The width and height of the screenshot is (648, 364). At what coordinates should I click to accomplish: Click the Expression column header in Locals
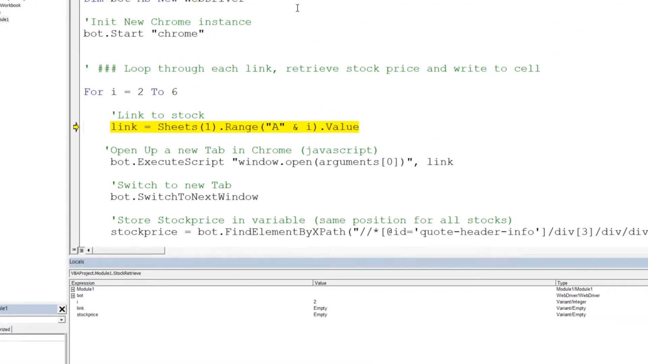click(x=83, y=283)
